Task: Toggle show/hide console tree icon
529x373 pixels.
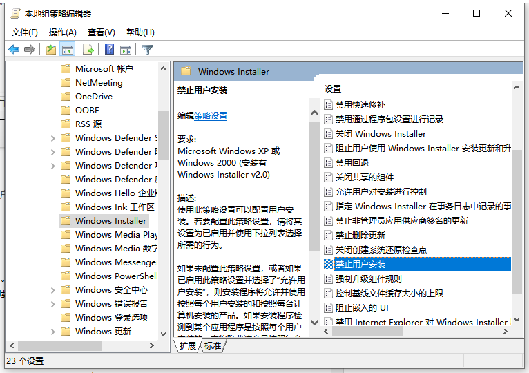Action: [67, 50]
